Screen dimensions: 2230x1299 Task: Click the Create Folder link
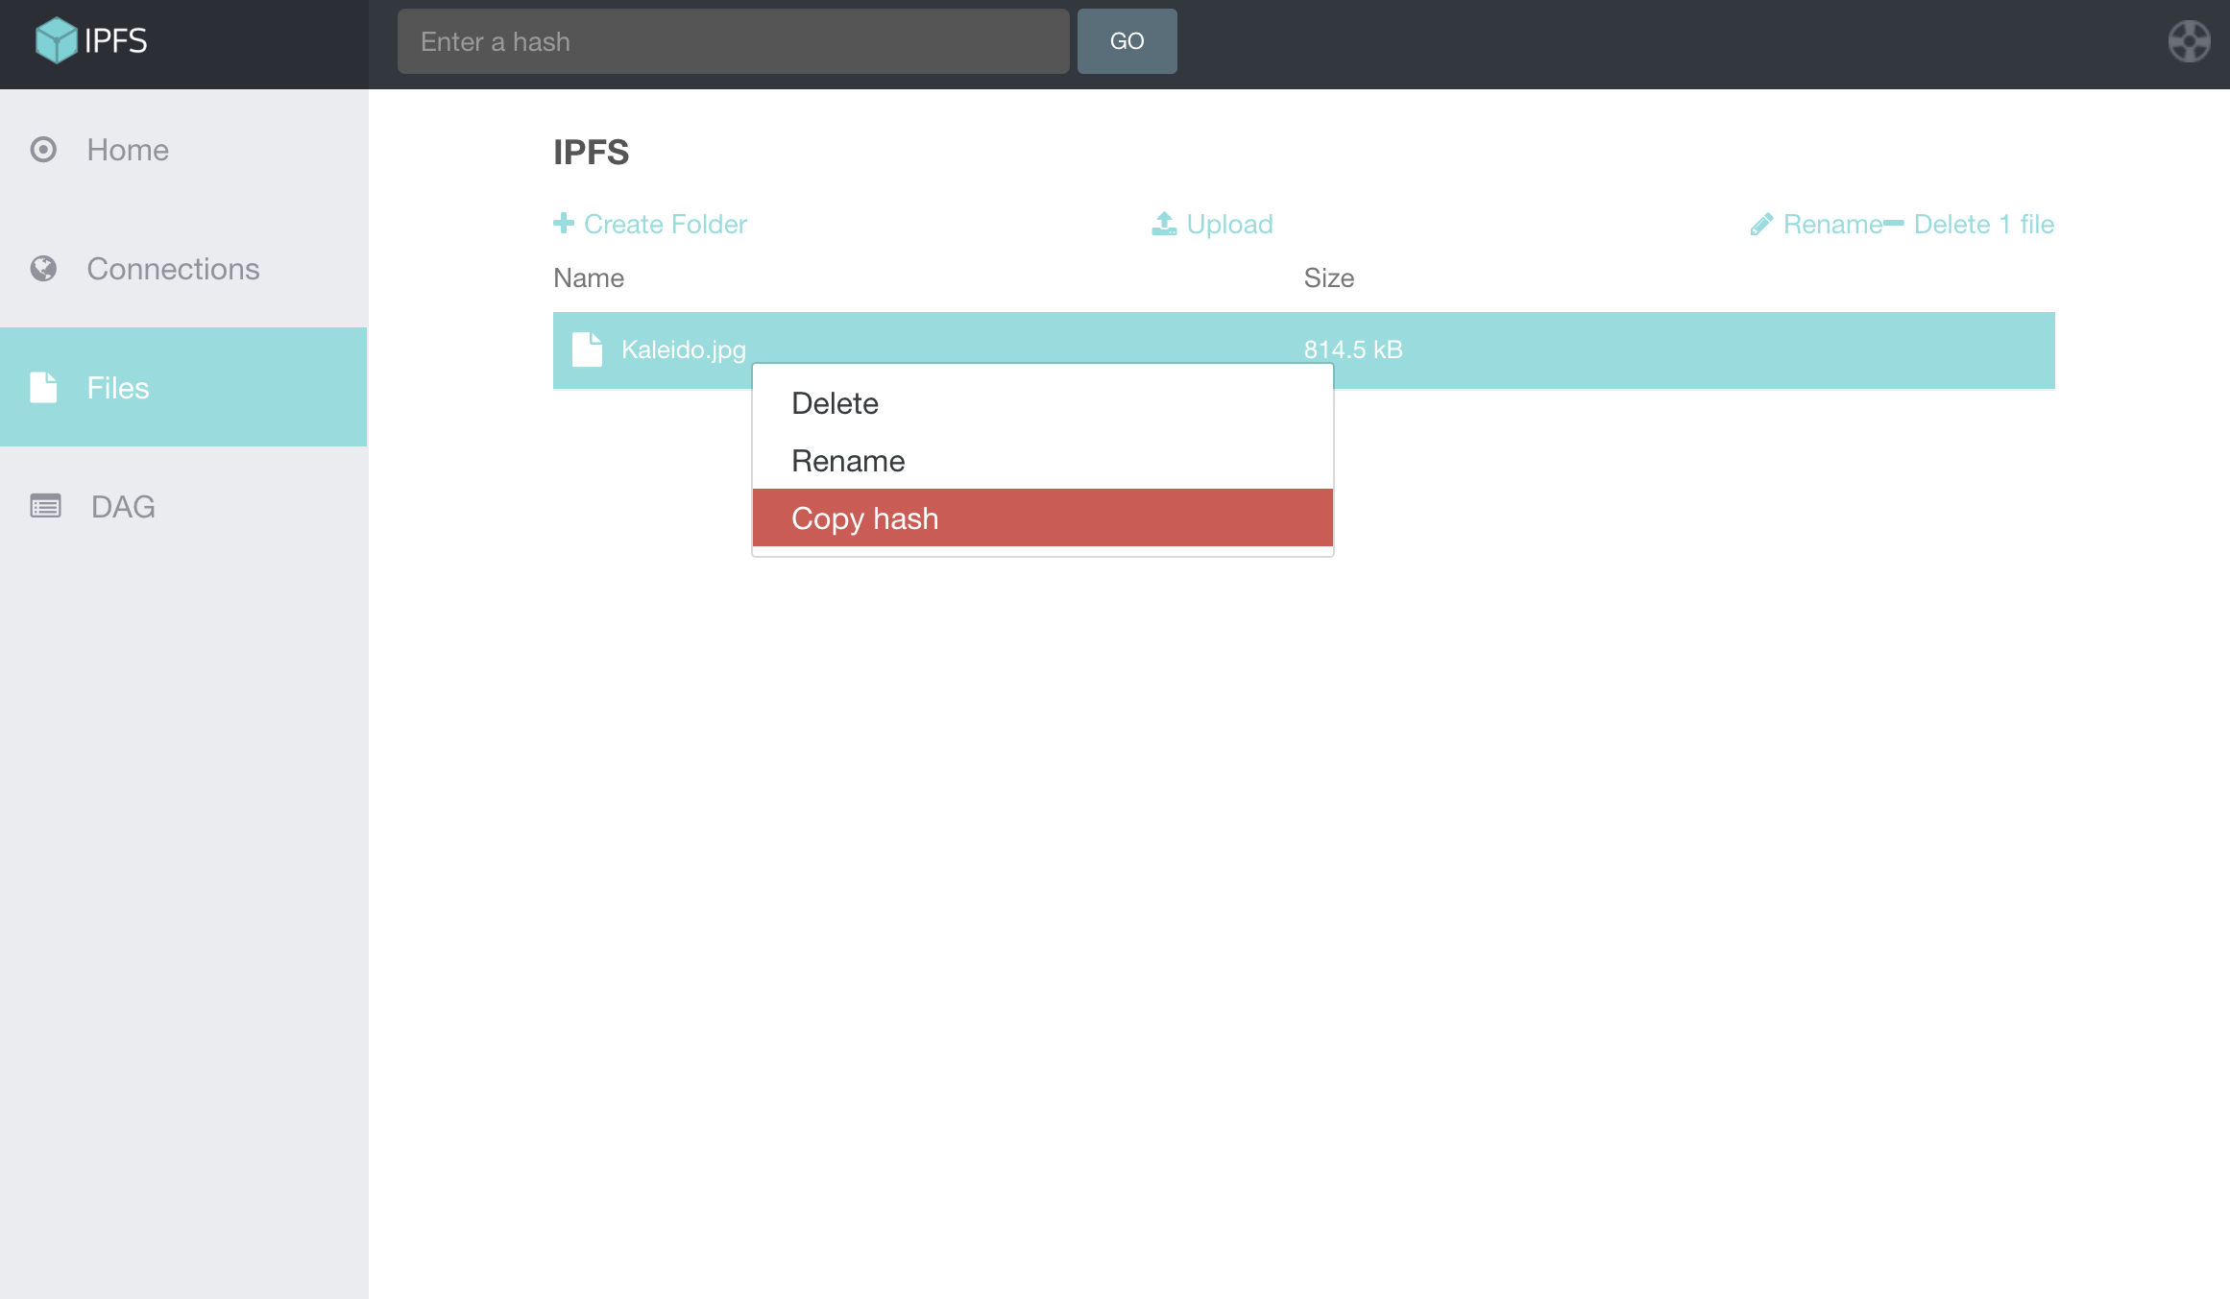(665, 224)
